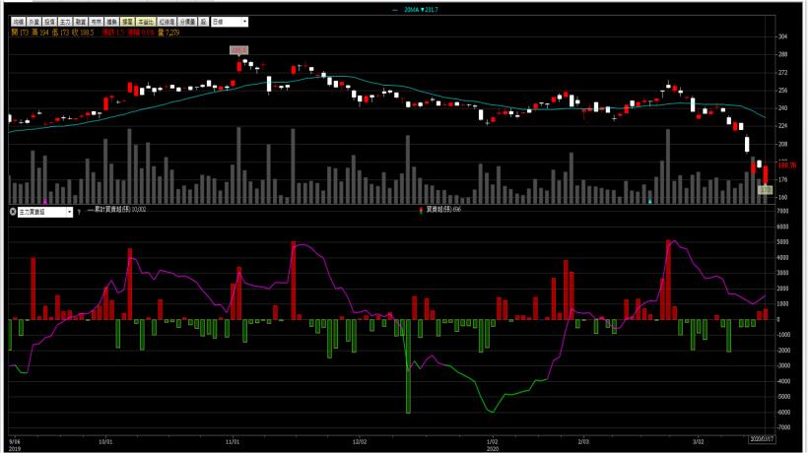Open the 主力買賣超 indicator dropdown
The height and width of the screenshot is (453, 808).
37,212
